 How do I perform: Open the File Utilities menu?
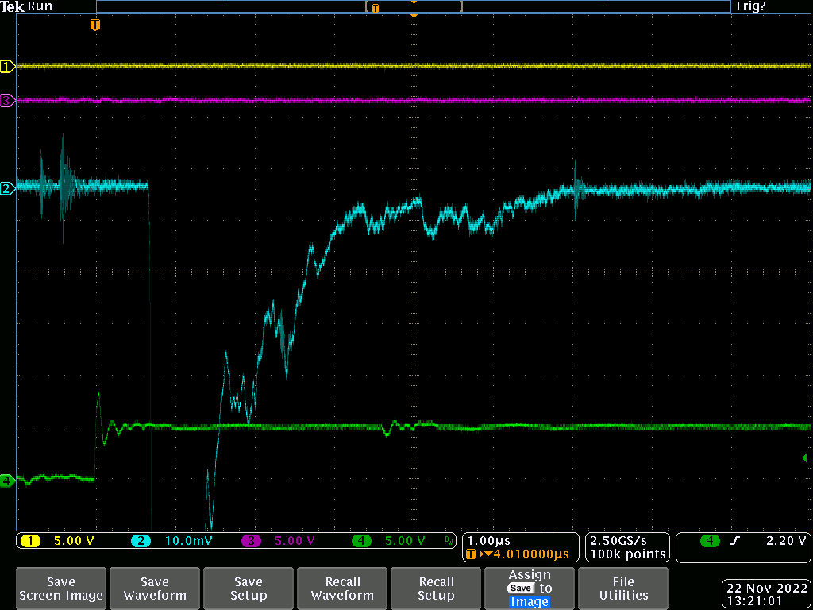coord(623,589)
